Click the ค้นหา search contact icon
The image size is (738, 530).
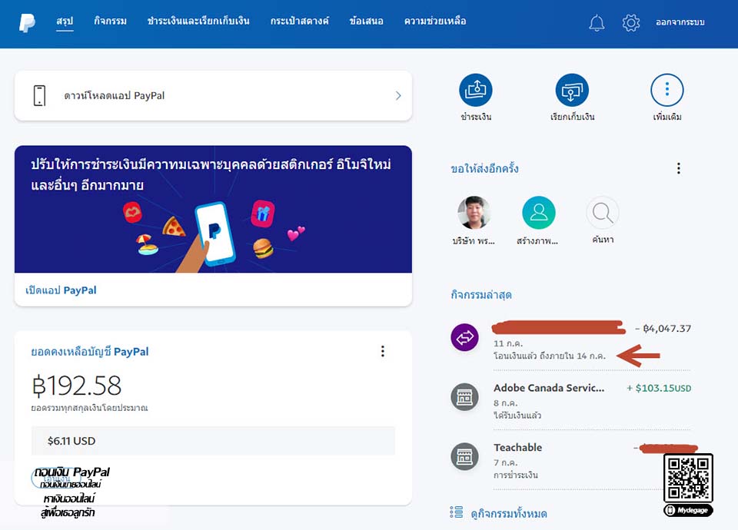click(x=603, y=213)
